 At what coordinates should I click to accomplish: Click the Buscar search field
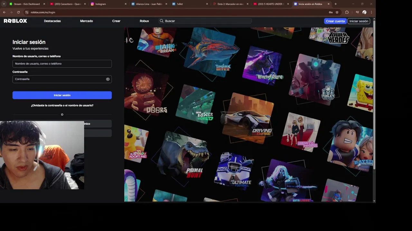tap(205, 21)
